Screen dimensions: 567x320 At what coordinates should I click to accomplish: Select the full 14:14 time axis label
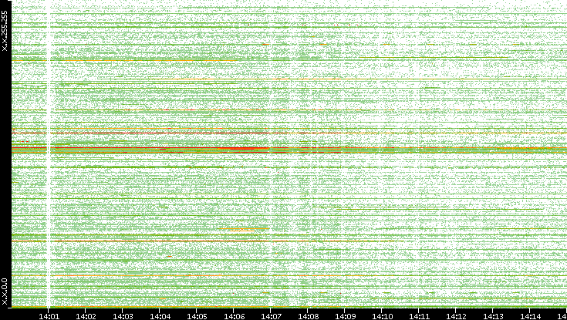[x=530, y=316]
